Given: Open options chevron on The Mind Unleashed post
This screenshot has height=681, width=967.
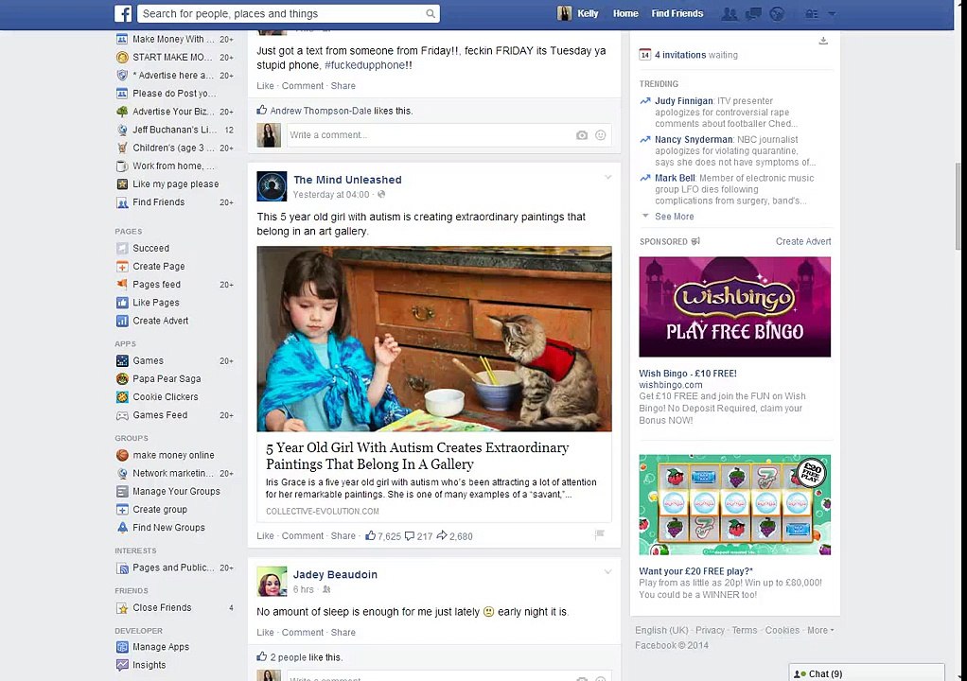Looking at the screenshot, I should point(607,178).
